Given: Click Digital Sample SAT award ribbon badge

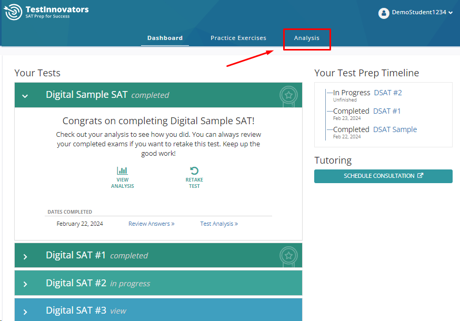Looking at the screenshot, I should [288, 95].
